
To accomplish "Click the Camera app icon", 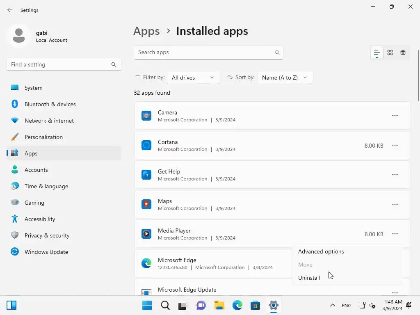I will point(146,116).
